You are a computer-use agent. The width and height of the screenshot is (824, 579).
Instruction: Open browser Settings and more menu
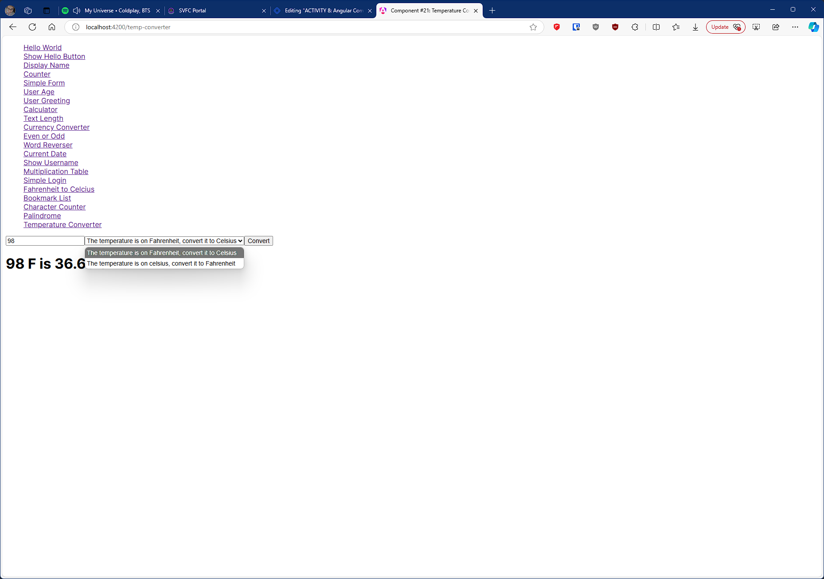(x=795, y=27)
